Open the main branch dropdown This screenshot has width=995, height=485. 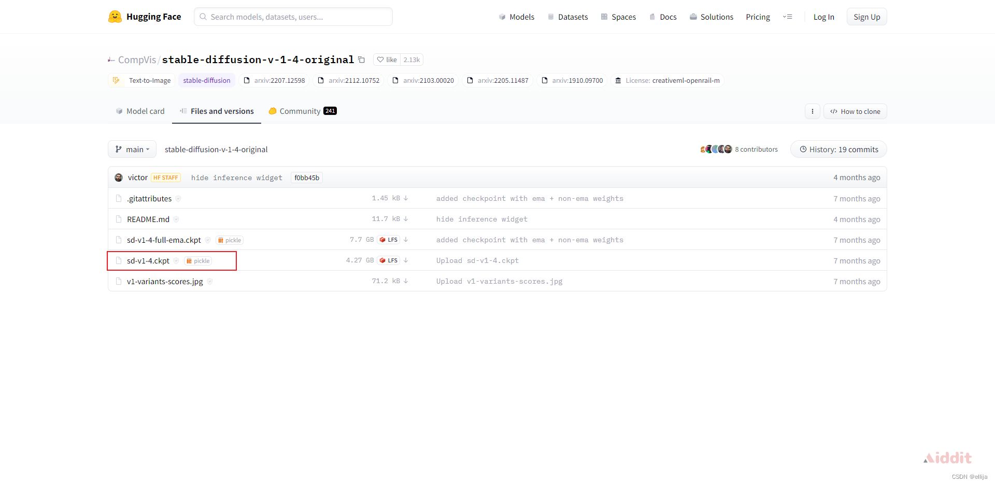pyautogui.click(x=132, y=149)
